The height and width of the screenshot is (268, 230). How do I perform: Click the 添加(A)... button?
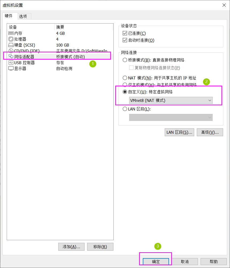pyautogui.click(x=71, y=247)
